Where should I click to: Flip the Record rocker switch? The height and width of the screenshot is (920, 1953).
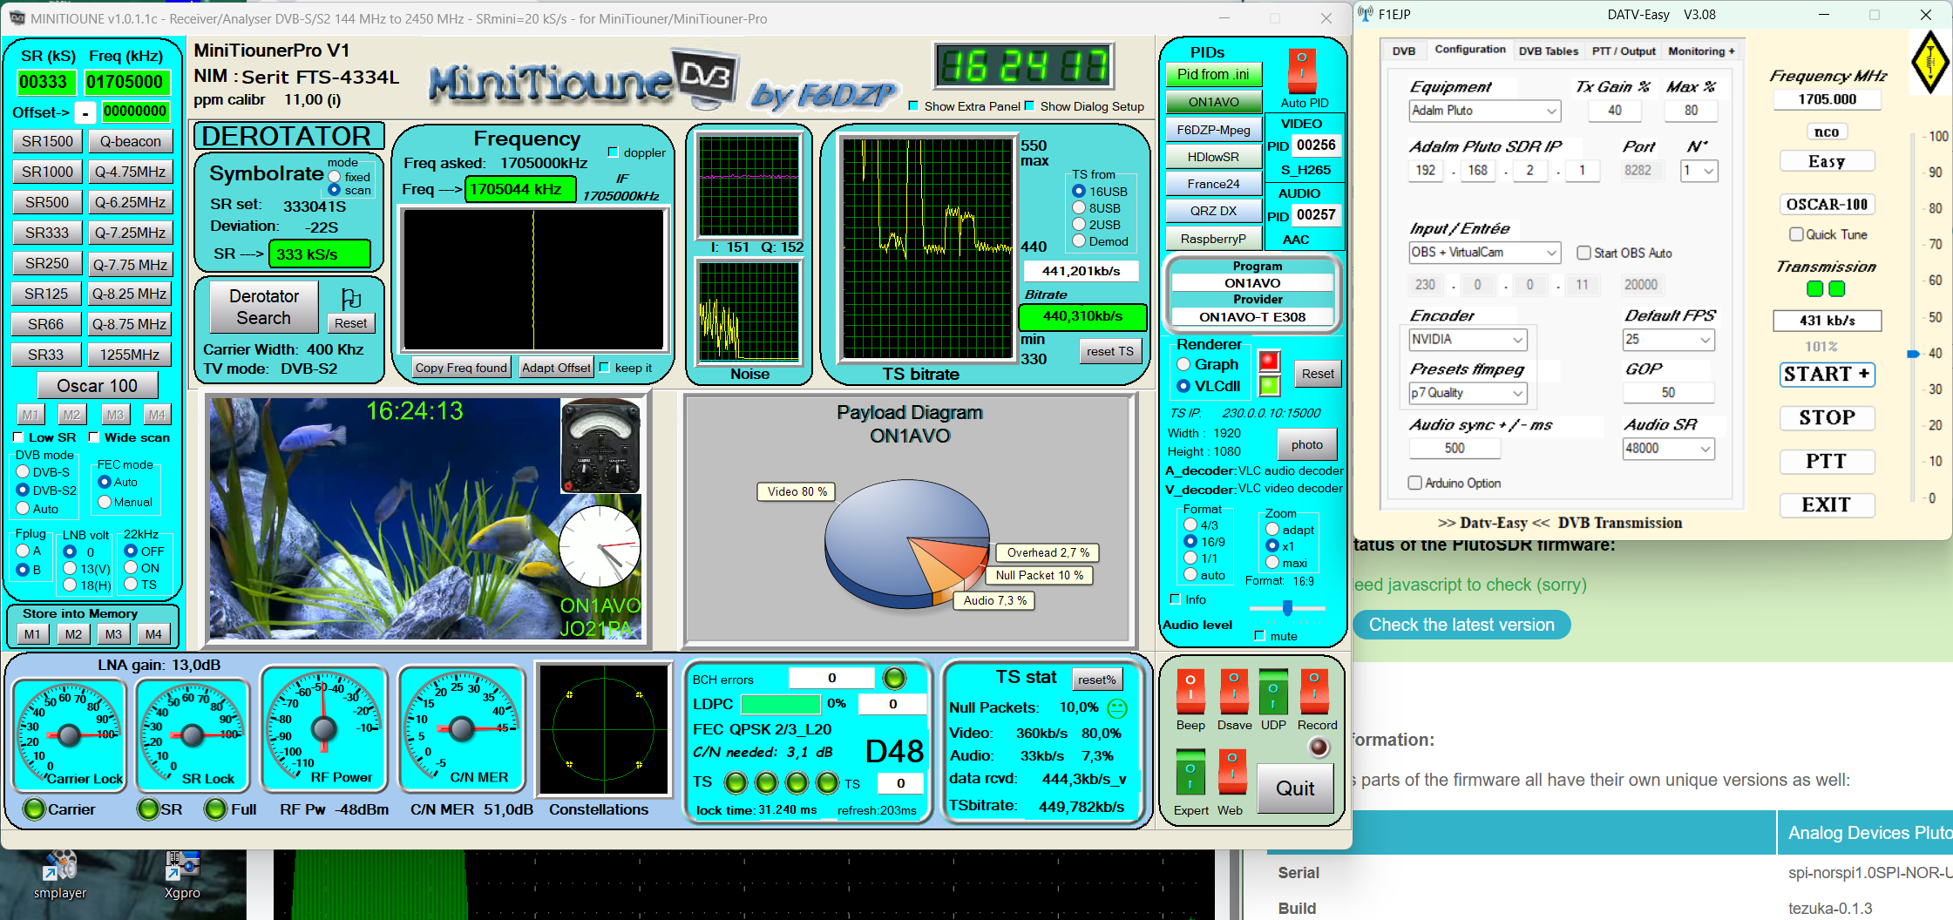point(1314,692)
